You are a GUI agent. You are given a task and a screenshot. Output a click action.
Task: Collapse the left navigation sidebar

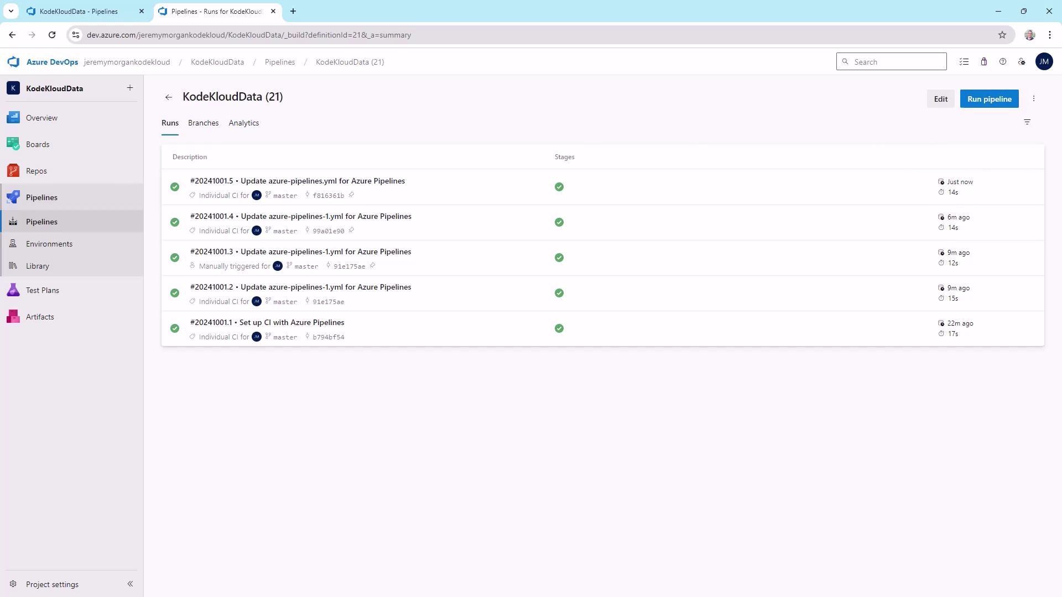(x=130, y=584)
